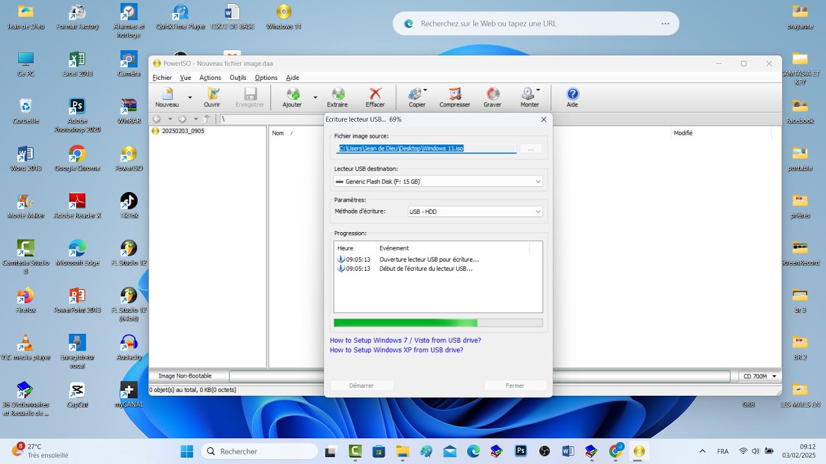The width and height of the screenshot is (826, 464).
Task: Open the Windows Start button
Action: [186, 451]
